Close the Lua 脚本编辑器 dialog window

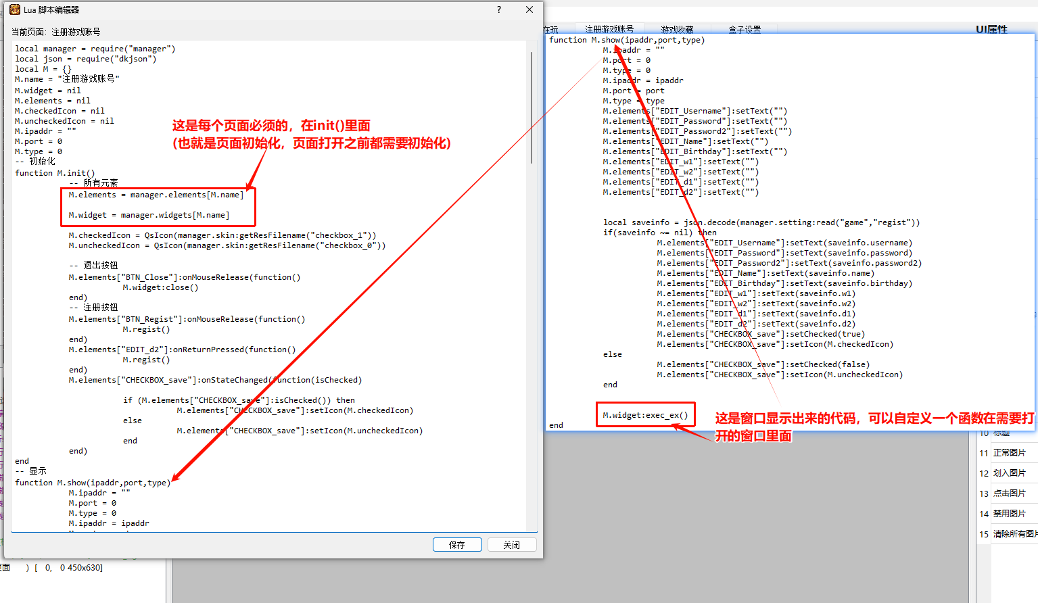coord(529,9)
